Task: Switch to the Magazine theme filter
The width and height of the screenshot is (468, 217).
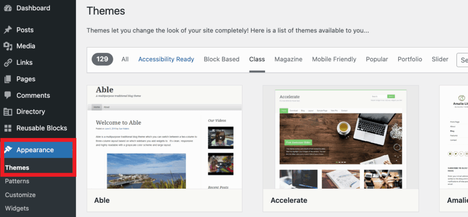Action: click(x=288, y=59)
